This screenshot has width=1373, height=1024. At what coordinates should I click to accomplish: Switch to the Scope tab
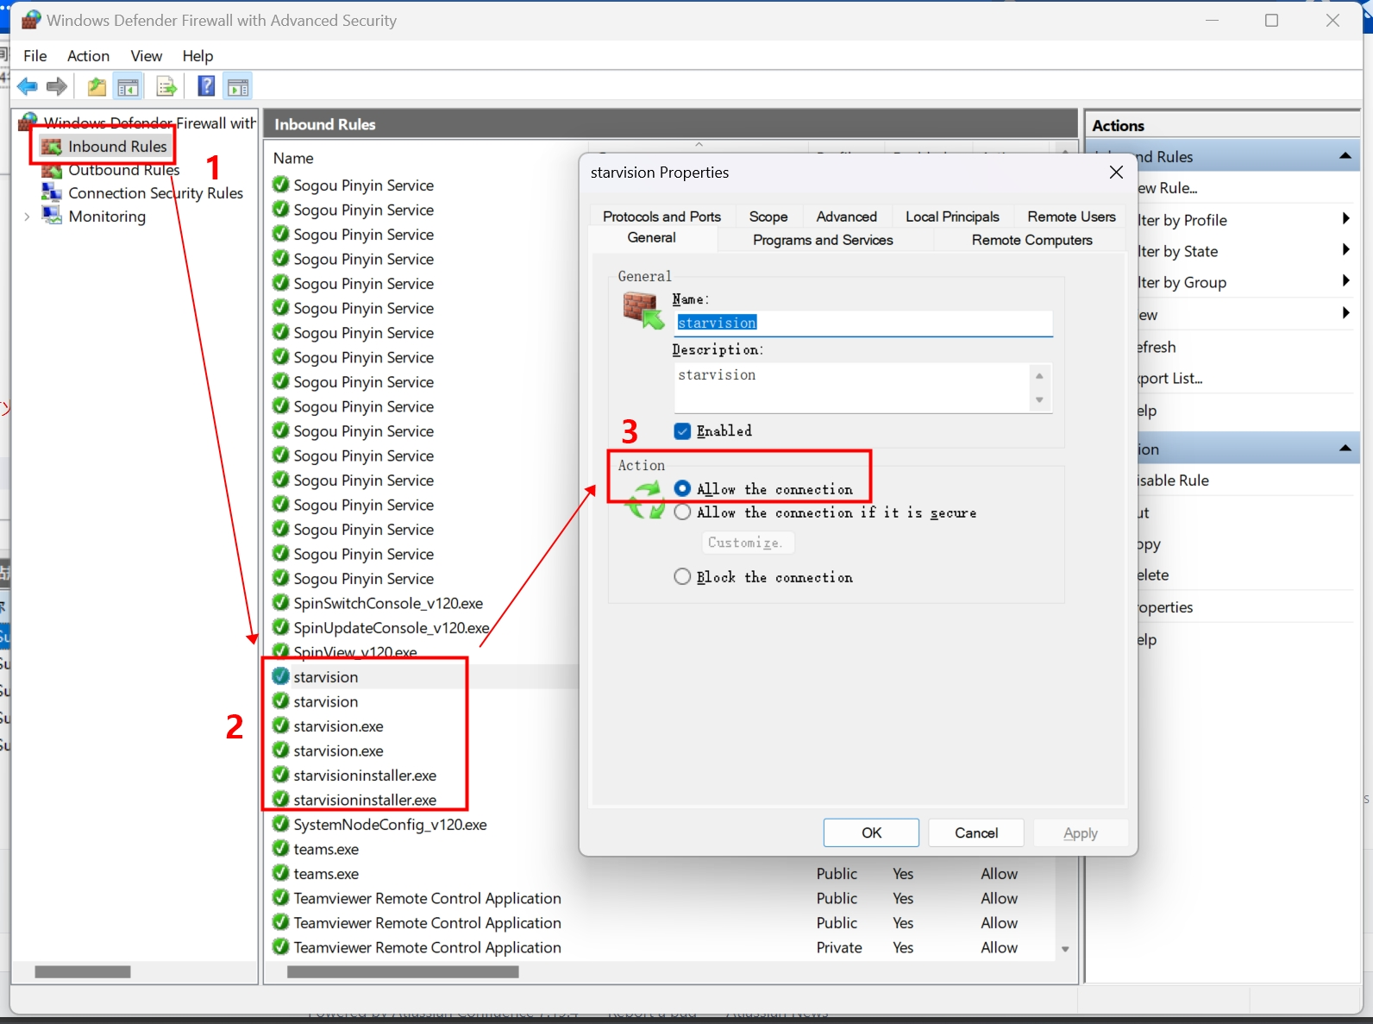(768, 217)
